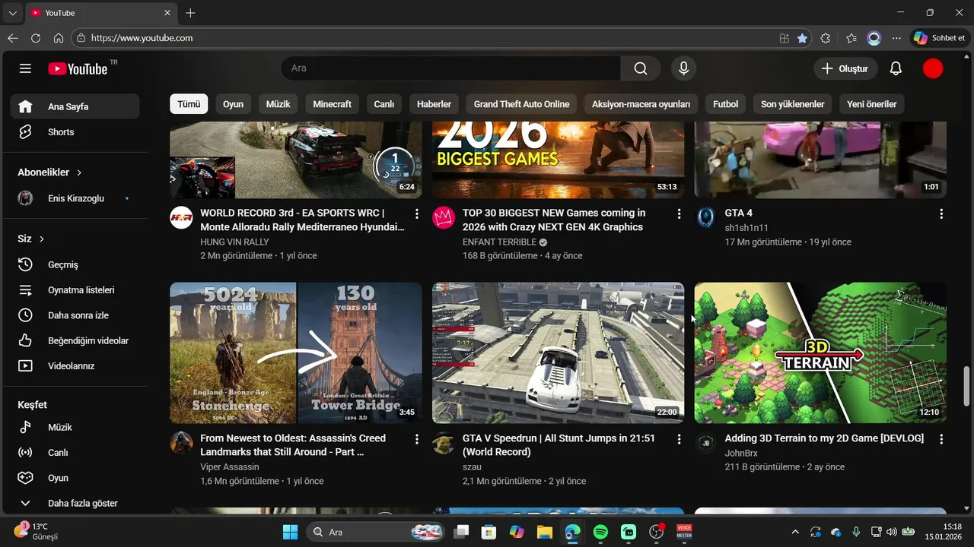Open Spotify from the taskbar
Viewport: 974px width, 547px height.
600,532
